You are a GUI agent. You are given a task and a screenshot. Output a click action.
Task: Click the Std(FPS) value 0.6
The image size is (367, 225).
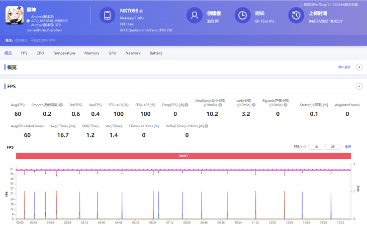[x=76, y=114]
